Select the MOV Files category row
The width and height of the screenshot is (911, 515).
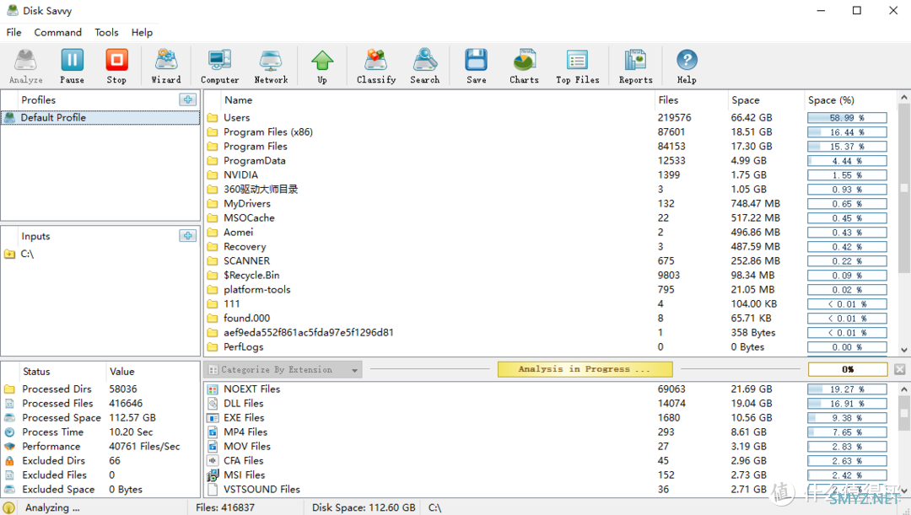tap(551, 447)
